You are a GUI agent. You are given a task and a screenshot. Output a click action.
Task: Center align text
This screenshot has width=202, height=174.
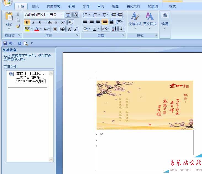pyautogui.click(x=92, y=22)
